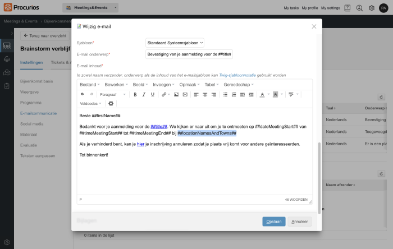Open the Tabel menu
Screen dimensions: 393x249
[212, 85]
